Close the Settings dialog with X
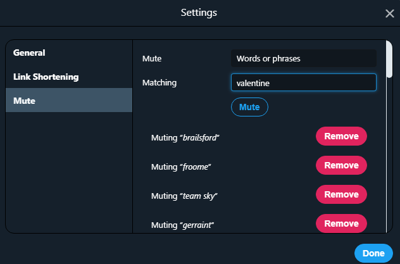The image size is (400, 264). click(390, 13)
